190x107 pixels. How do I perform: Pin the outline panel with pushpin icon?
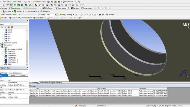tap(27, 21)
